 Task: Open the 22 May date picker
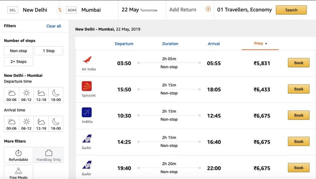tap(139, 10)
